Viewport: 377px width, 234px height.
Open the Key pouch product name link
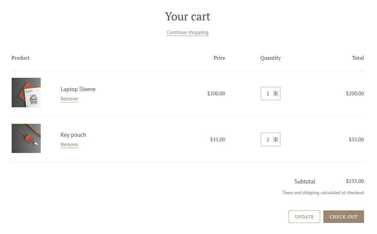(73, 135)
